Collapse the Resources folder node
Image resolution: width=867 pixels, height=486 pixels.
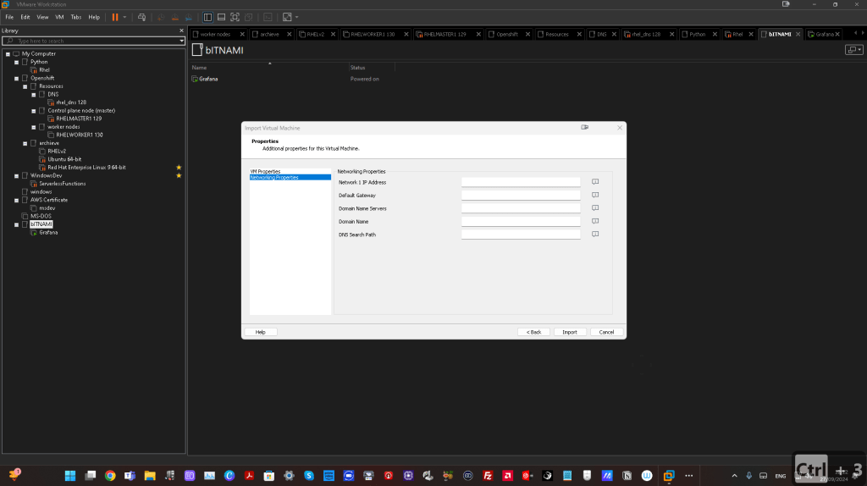coord(25,87)
